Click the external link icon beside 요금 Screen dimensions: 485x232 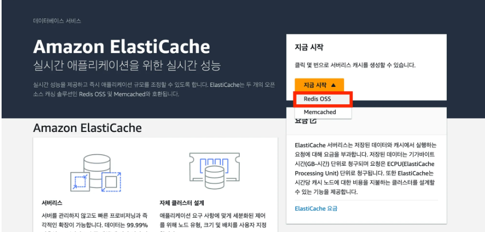coord(313,121)
